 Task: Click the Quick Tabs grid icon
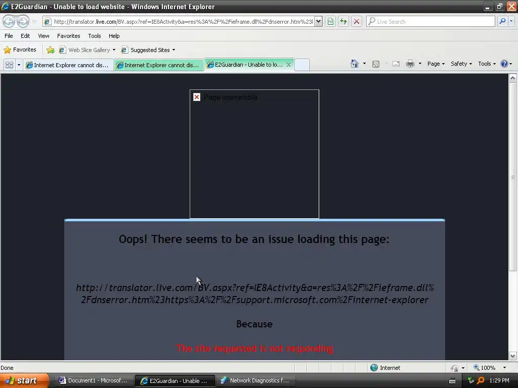9,65
